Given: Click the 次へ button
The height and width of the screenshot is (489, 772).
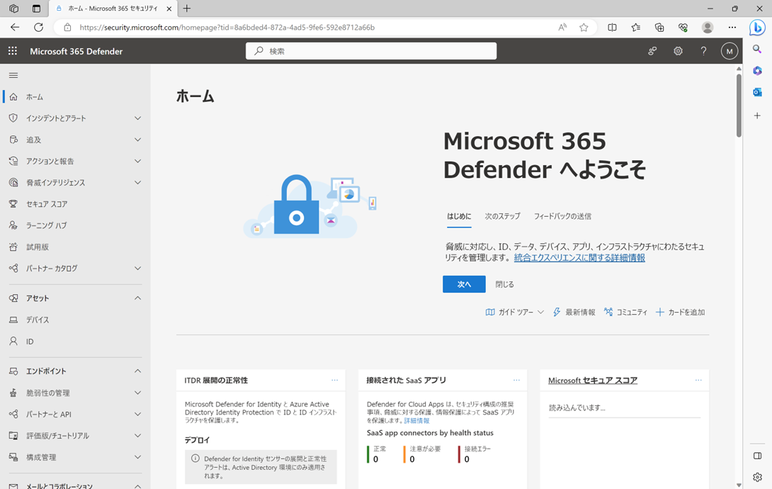Looking at the screenshot, I should pos(464,284).
